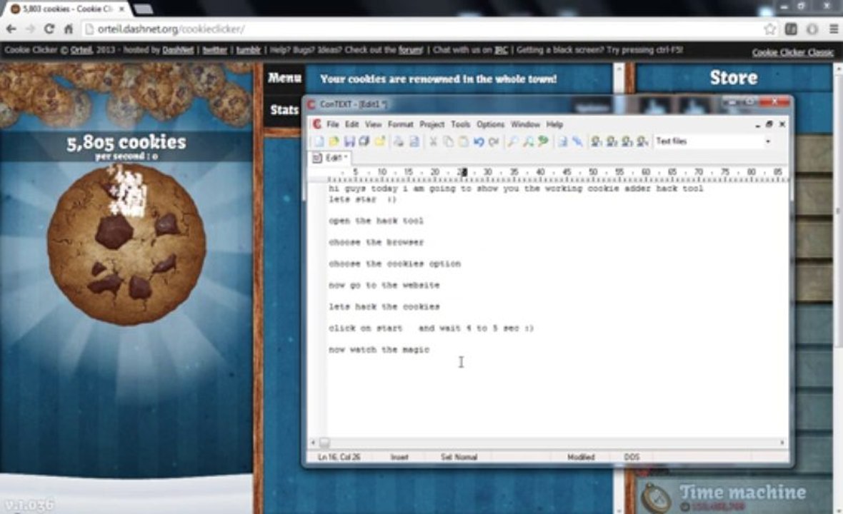Toggle the Word Wrap icon in ConTEXT toolbar
The width and height of the screenshot is (843, 514).
[x=562, y=141]
